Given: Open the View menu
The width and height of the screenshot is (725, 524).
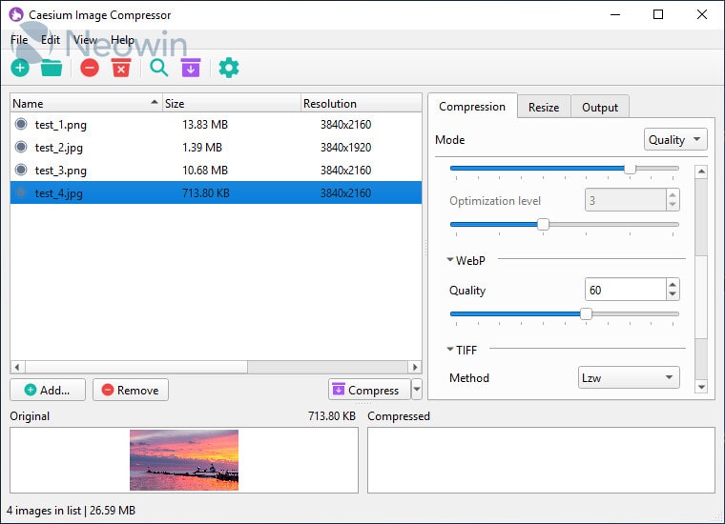Looking at the screenshot, I should 85,40.
